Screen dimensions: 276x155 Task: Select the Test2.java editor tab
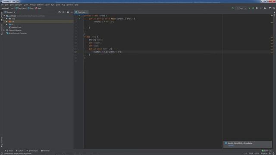[81, 12]
